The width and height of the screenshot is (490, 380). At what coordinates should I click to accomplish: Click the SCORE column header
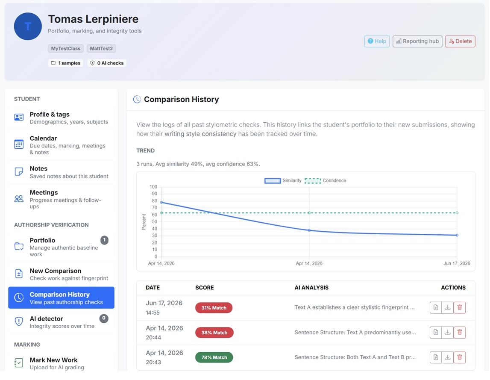point(205,288)
